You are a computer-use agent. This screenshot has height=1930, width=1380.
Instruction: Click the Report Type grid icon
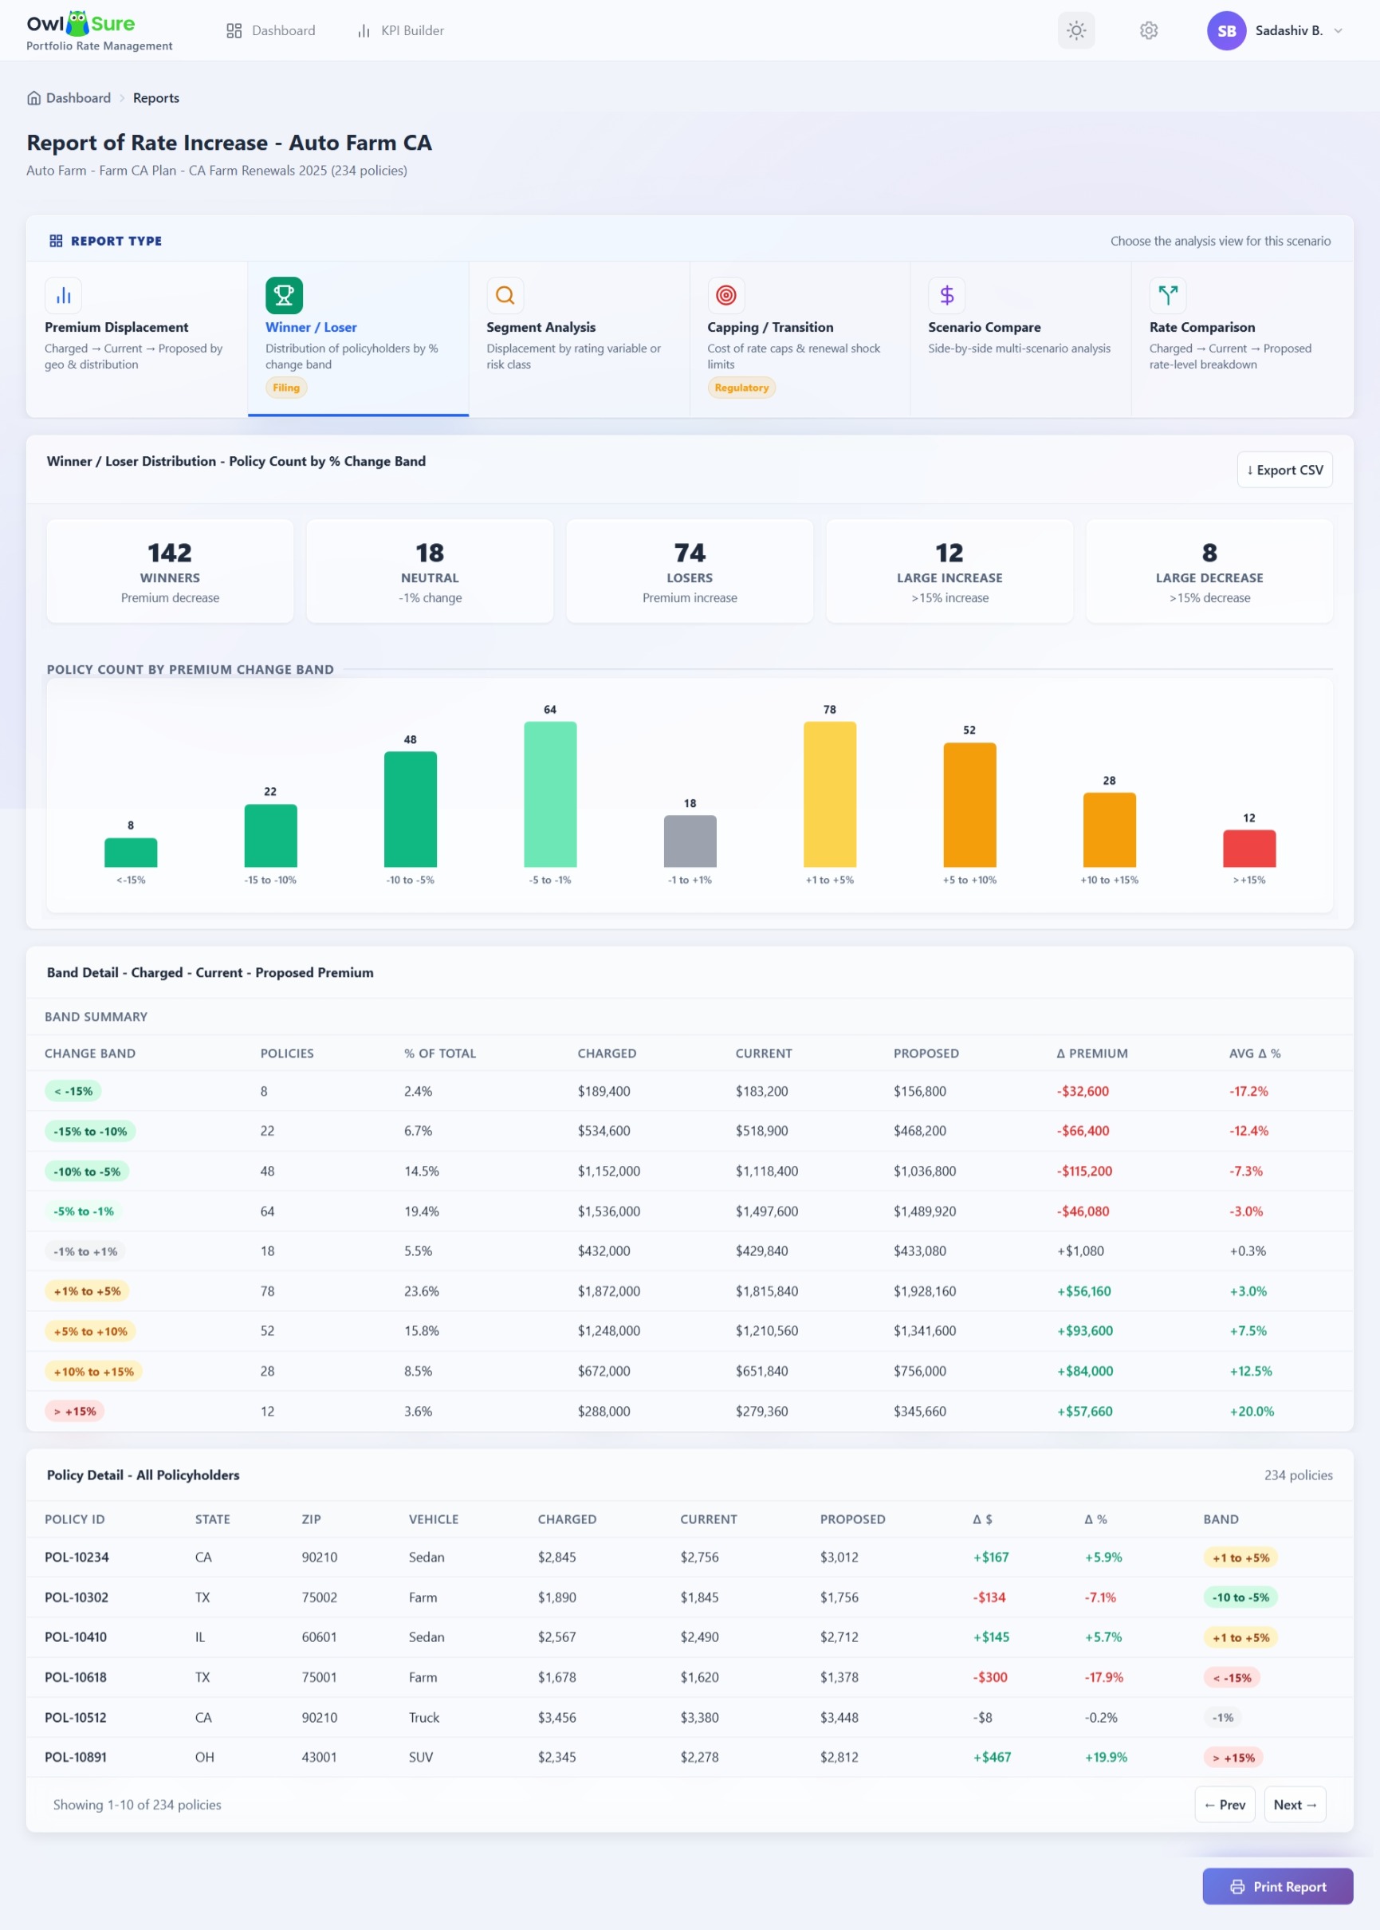56,241
